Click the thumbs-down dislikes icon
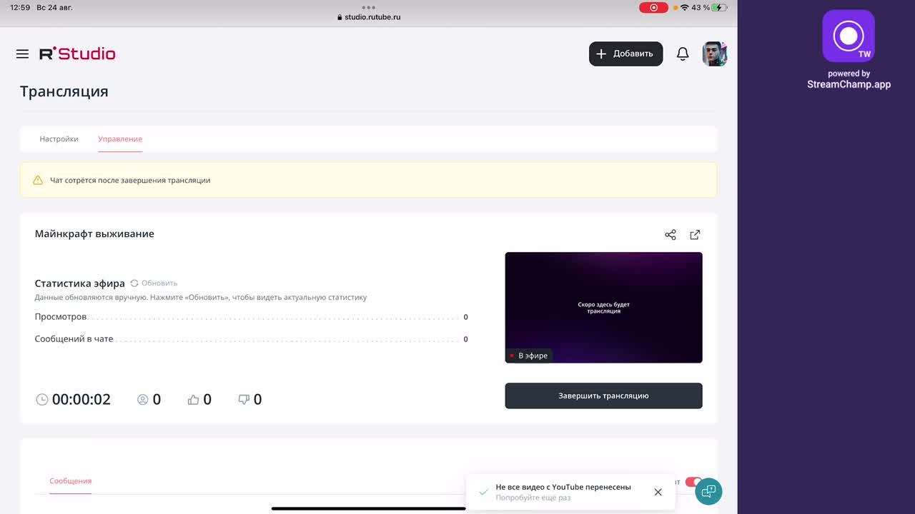This screenshot has width=915, height=514. 244,400
